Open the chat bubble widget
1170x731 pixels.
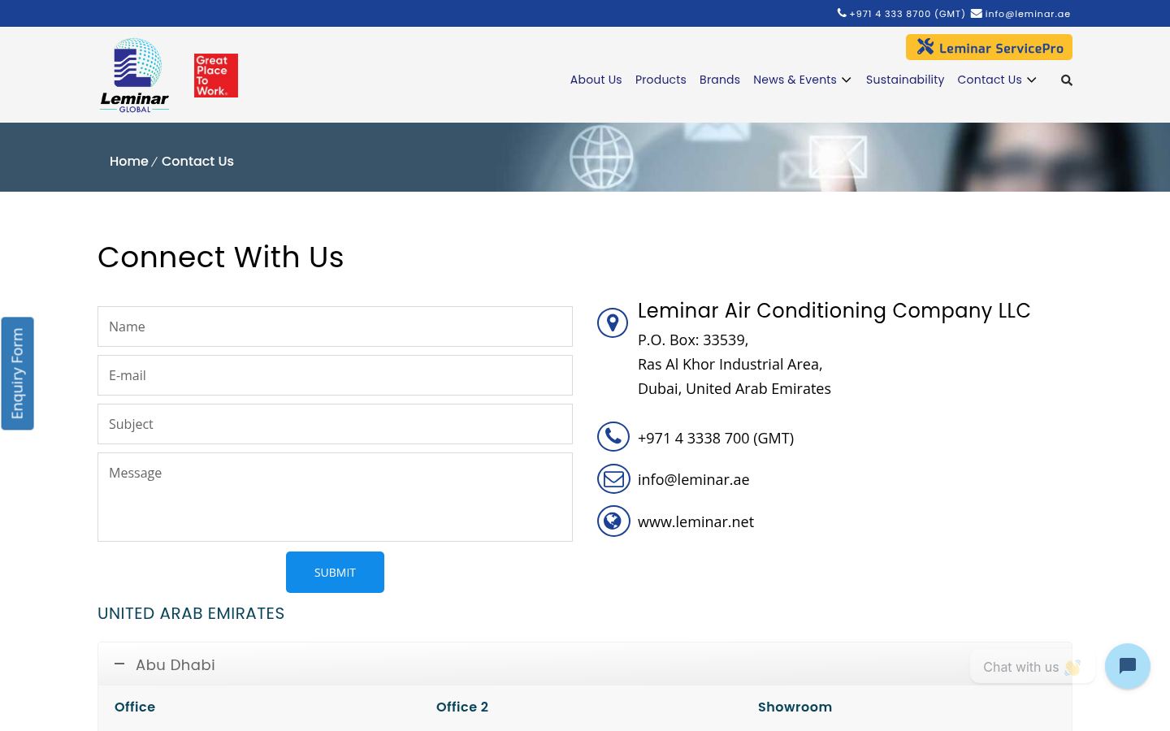click(1128, 666)
